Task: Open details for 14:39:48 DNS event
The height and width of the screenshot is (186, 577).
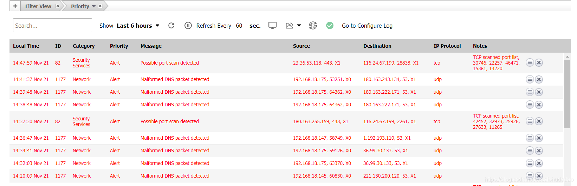Action: coord(530,92)
